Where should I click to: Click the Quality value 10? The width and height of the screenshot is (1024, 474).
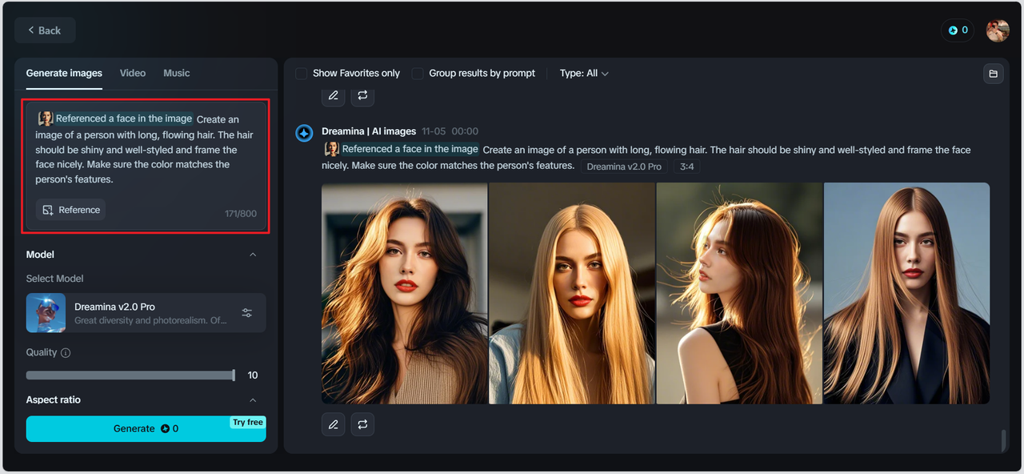[x=253, y=376]
